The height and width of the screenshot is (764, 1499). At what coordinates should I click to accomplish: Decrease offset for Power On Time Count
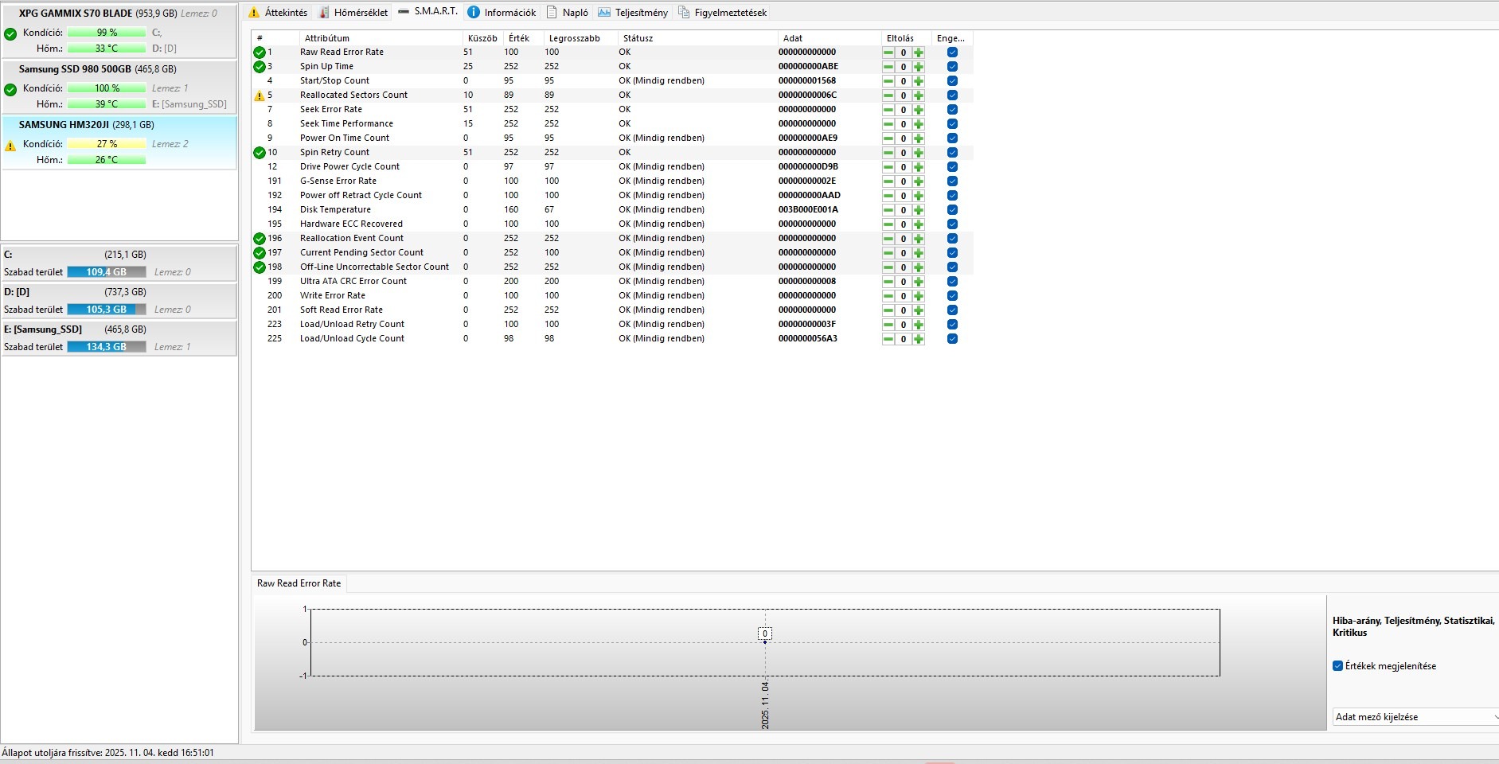888,138
